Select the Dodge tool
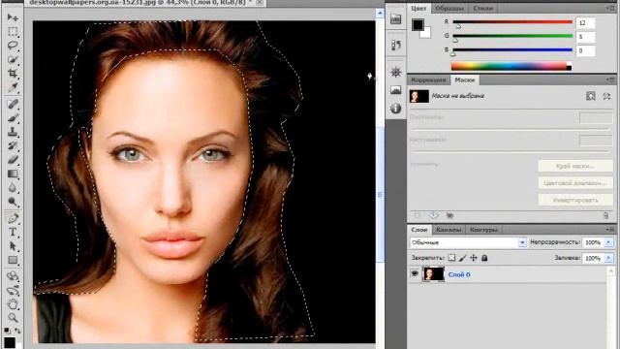The image size is (620, 349). pyautogui.click(x=13, y=202)
